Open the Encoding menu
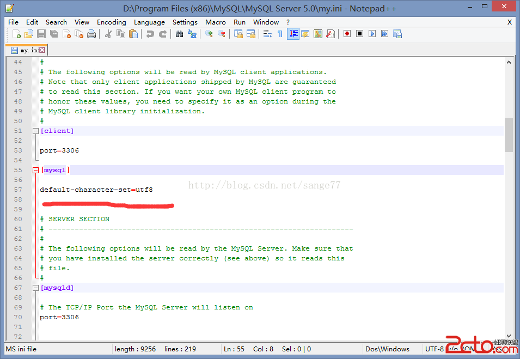This screenshot has height=359, width=520. tap(112, 22)
